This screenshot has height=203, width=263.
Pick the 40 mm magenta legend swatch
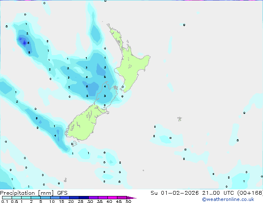112,198
